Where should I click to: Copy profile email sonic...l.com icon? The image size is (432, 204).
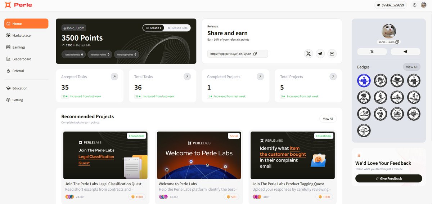pos(397,42)
